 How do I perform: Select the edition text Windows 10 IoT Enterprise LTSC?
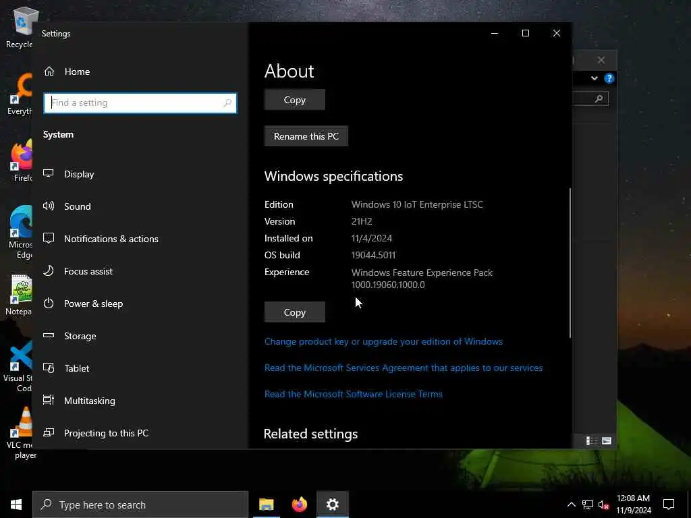pos(417,204)
